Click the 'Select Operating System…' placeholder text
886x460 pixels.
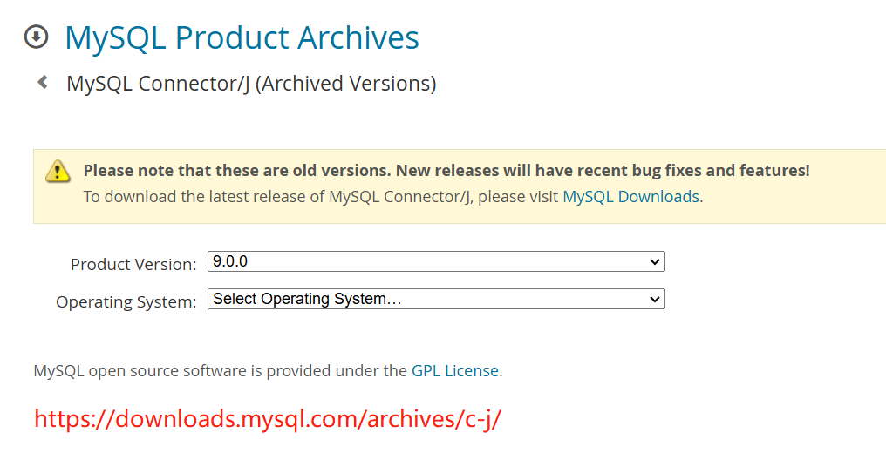[x=307, y=299]
